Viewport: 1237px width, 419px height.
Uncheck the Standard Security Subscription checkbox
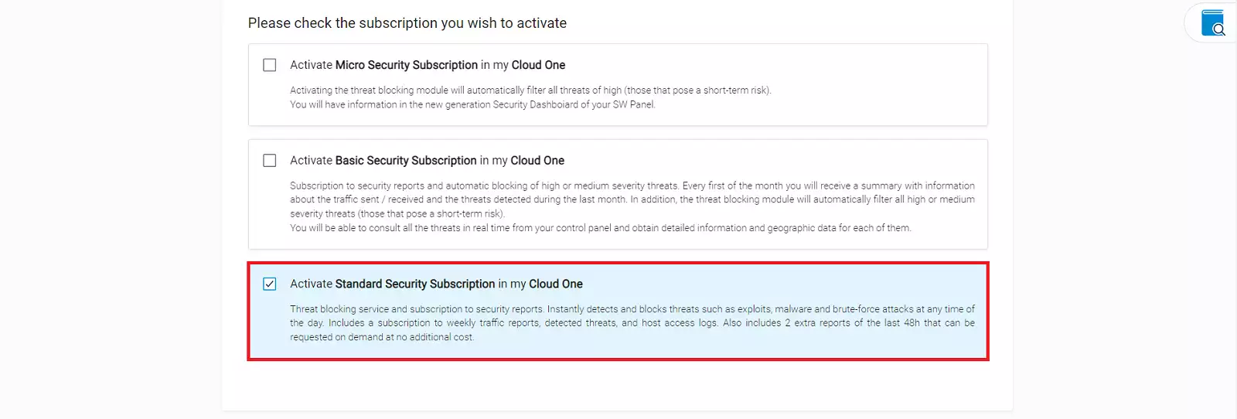pyautogui.click(x=270, y=284)
